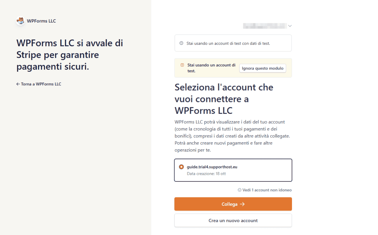Click the chevron next to the blurred account name
378x235 pixels.
290,26
